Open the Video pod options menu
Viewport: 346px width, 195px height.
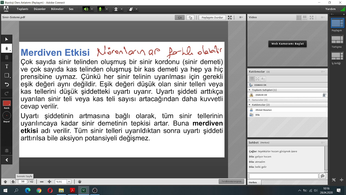click(323, 17)
